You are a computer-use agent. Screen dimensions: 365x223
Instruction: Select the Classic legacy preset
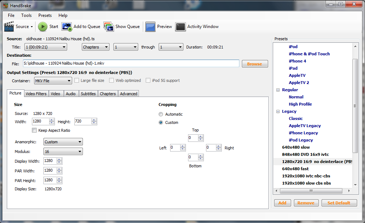coord(296,119)
